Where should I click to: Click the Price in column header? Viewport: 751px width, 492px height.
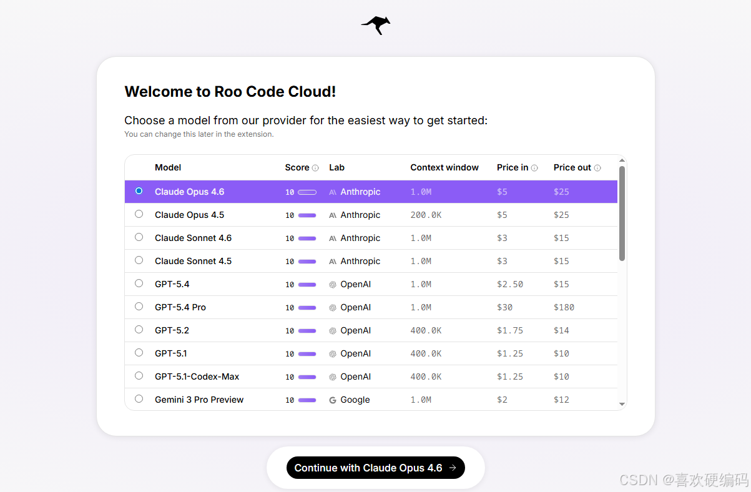(513, 167)
